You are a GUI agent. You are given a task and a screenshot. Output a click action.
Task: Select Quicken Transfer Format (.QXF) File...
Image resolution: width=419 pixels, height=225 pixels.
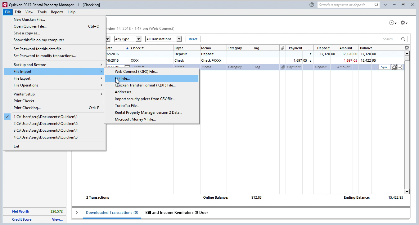click(151, 85)
